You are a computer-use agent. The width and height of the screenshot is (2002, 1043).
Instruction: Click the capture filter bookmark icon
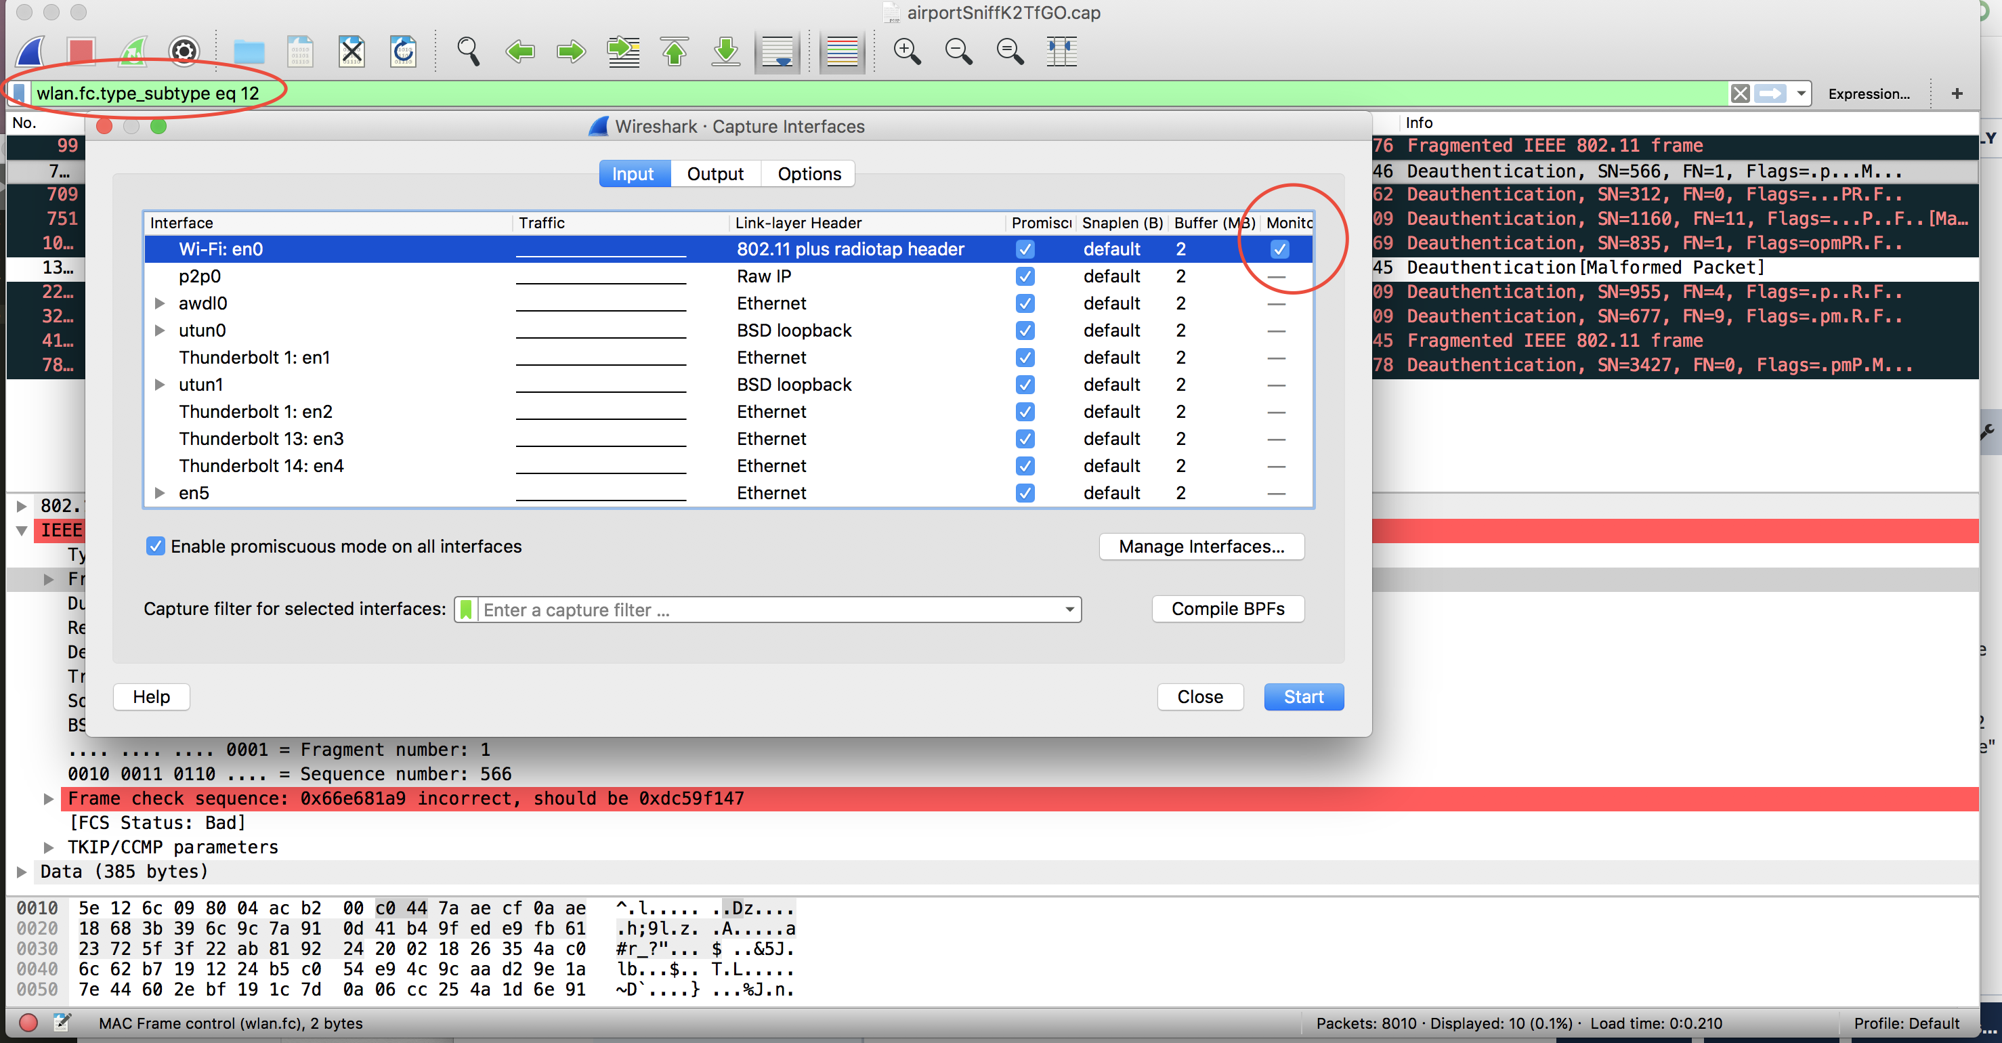[x=465, y=610]
